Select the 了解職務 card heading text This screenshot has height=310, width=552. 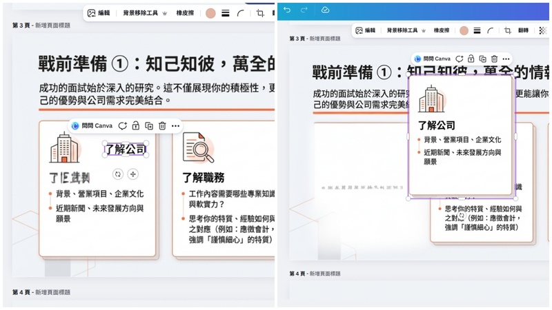204,178
